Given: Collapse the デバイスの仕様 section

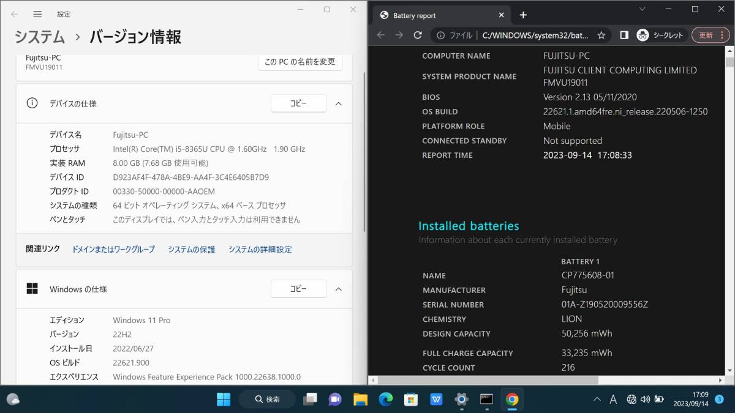Looking at the screenshot, I should pyautogui.click(x=338, y=103).
